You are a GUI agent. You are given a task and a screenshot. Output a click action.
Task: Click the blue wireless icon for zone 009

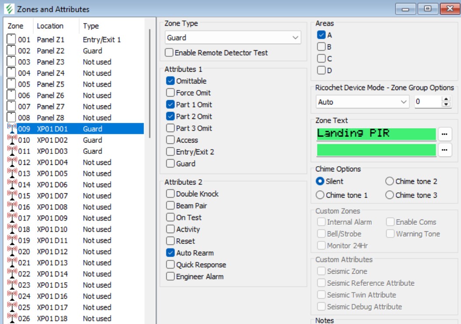pyautogui.click(x=12, y=129)
